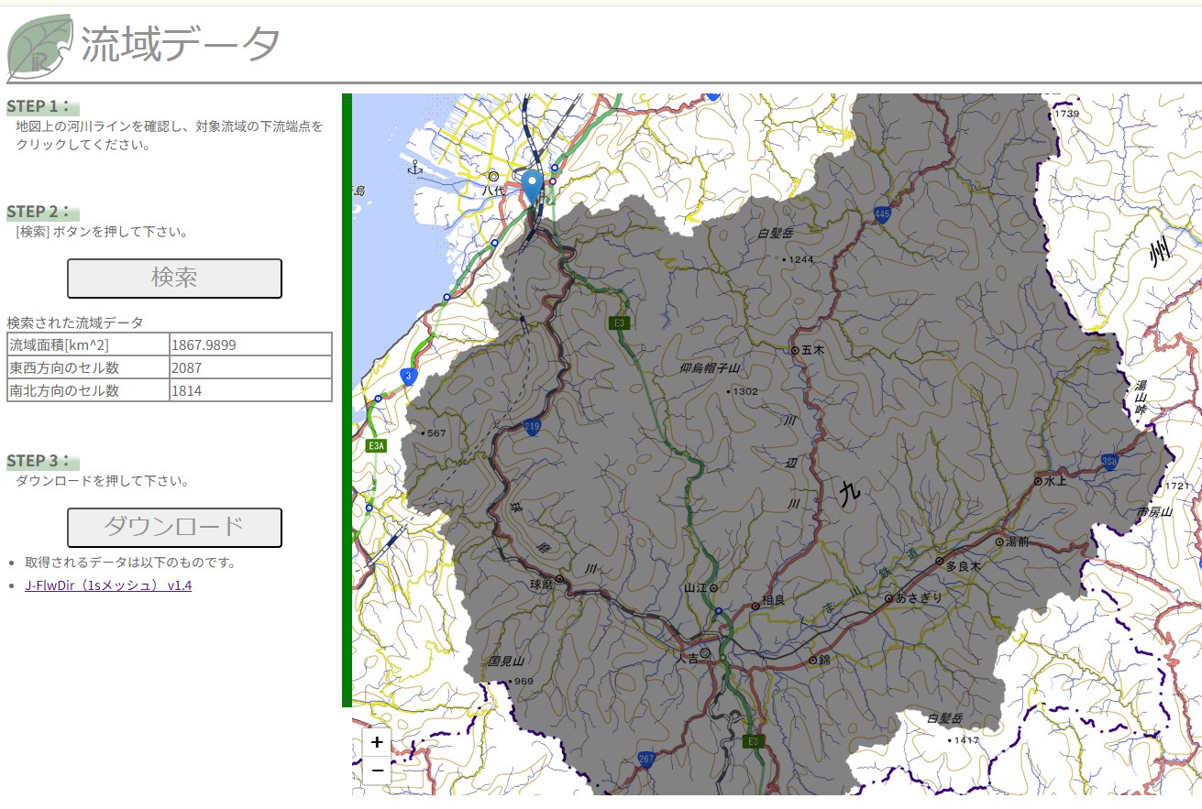
Task: Zoom in with the plus button
Action: click(x=377, y=742)
